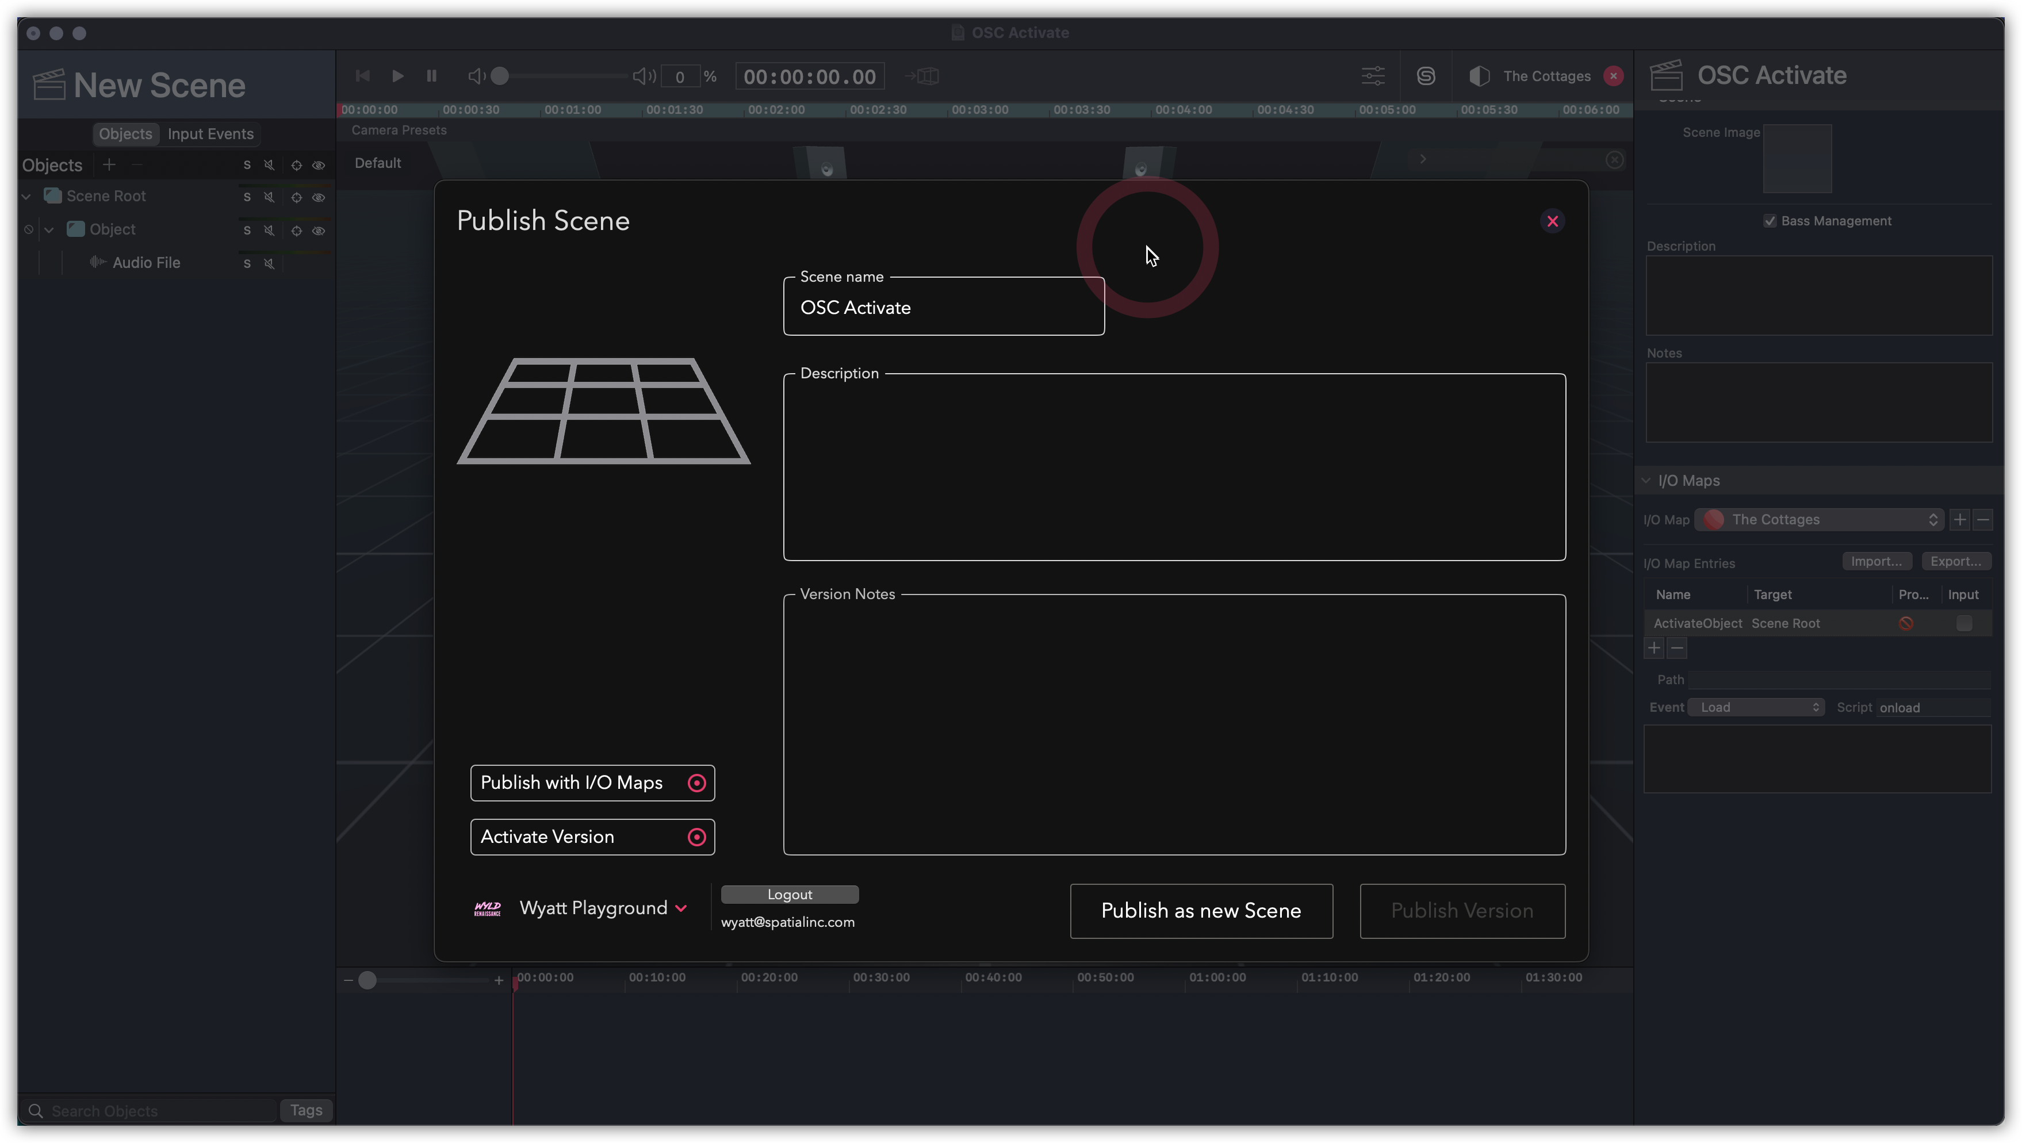Screen dimensions: 2022x1143
Task: Collapse the I/O Maps section
Action: [x=1646, y=481]
